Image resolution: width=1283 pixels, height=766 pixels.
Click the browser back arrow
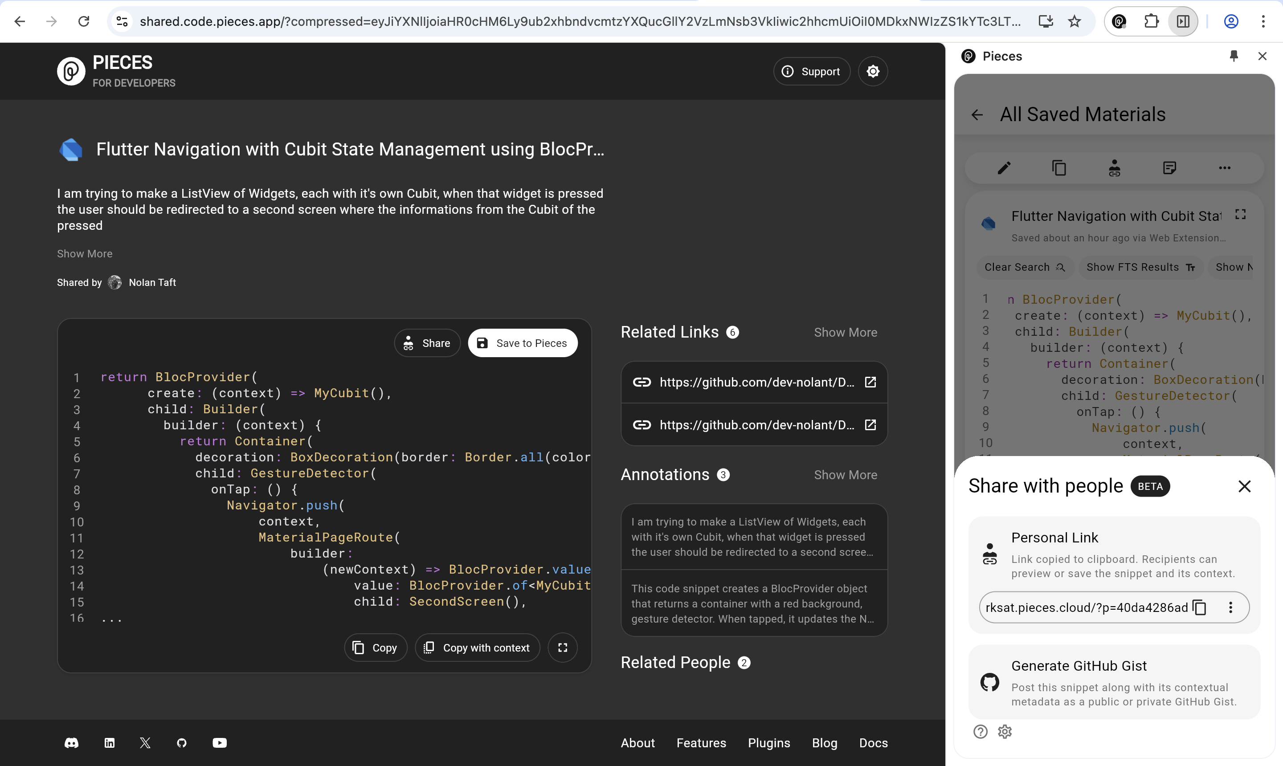[x=20, y=21]
